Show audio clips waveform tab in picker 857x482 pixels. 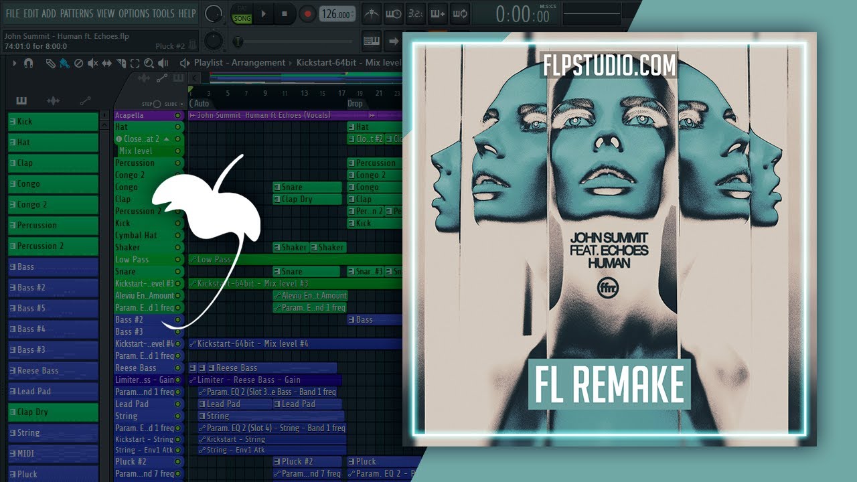tap(53, 101)
